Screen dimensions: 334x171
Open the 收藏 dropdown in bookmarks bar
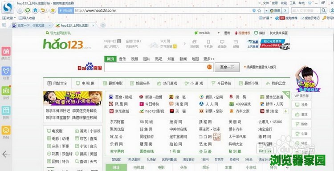click(x=9, y=18)
